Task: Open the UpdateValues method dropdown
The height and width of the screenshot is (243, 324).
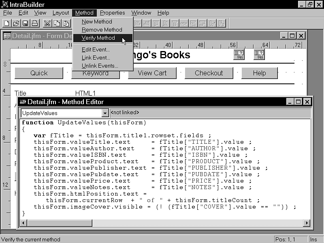Action: 105,113
